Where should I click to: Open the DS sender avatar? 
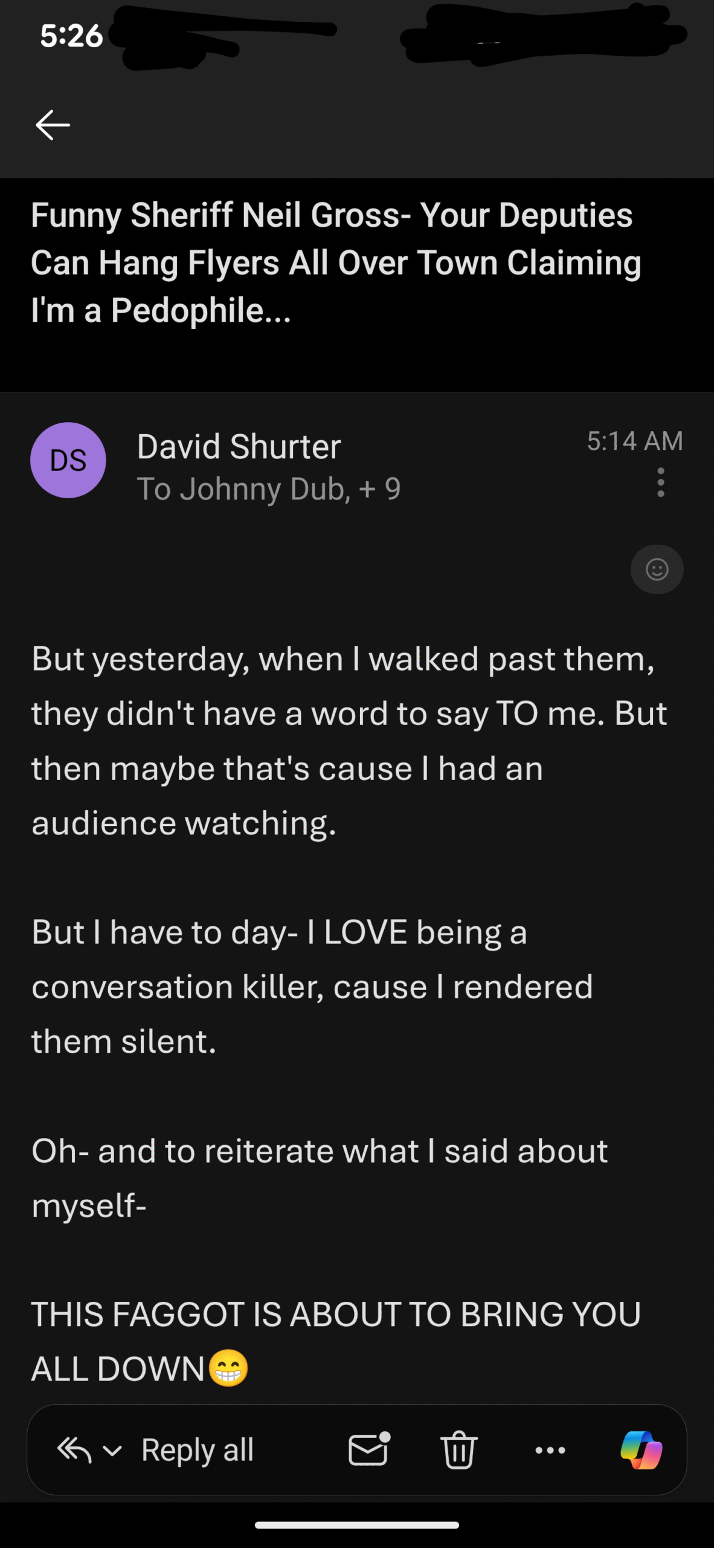tap(68, 460)
